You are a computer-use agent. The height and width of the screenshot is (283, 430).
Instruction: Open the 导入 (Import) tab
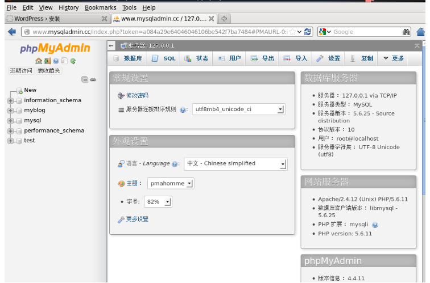[295, 58]
